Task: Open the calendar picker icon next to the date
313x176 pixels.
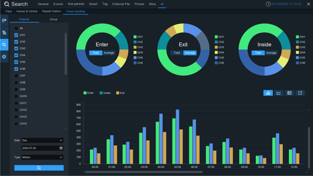Action: coord(61,148)
